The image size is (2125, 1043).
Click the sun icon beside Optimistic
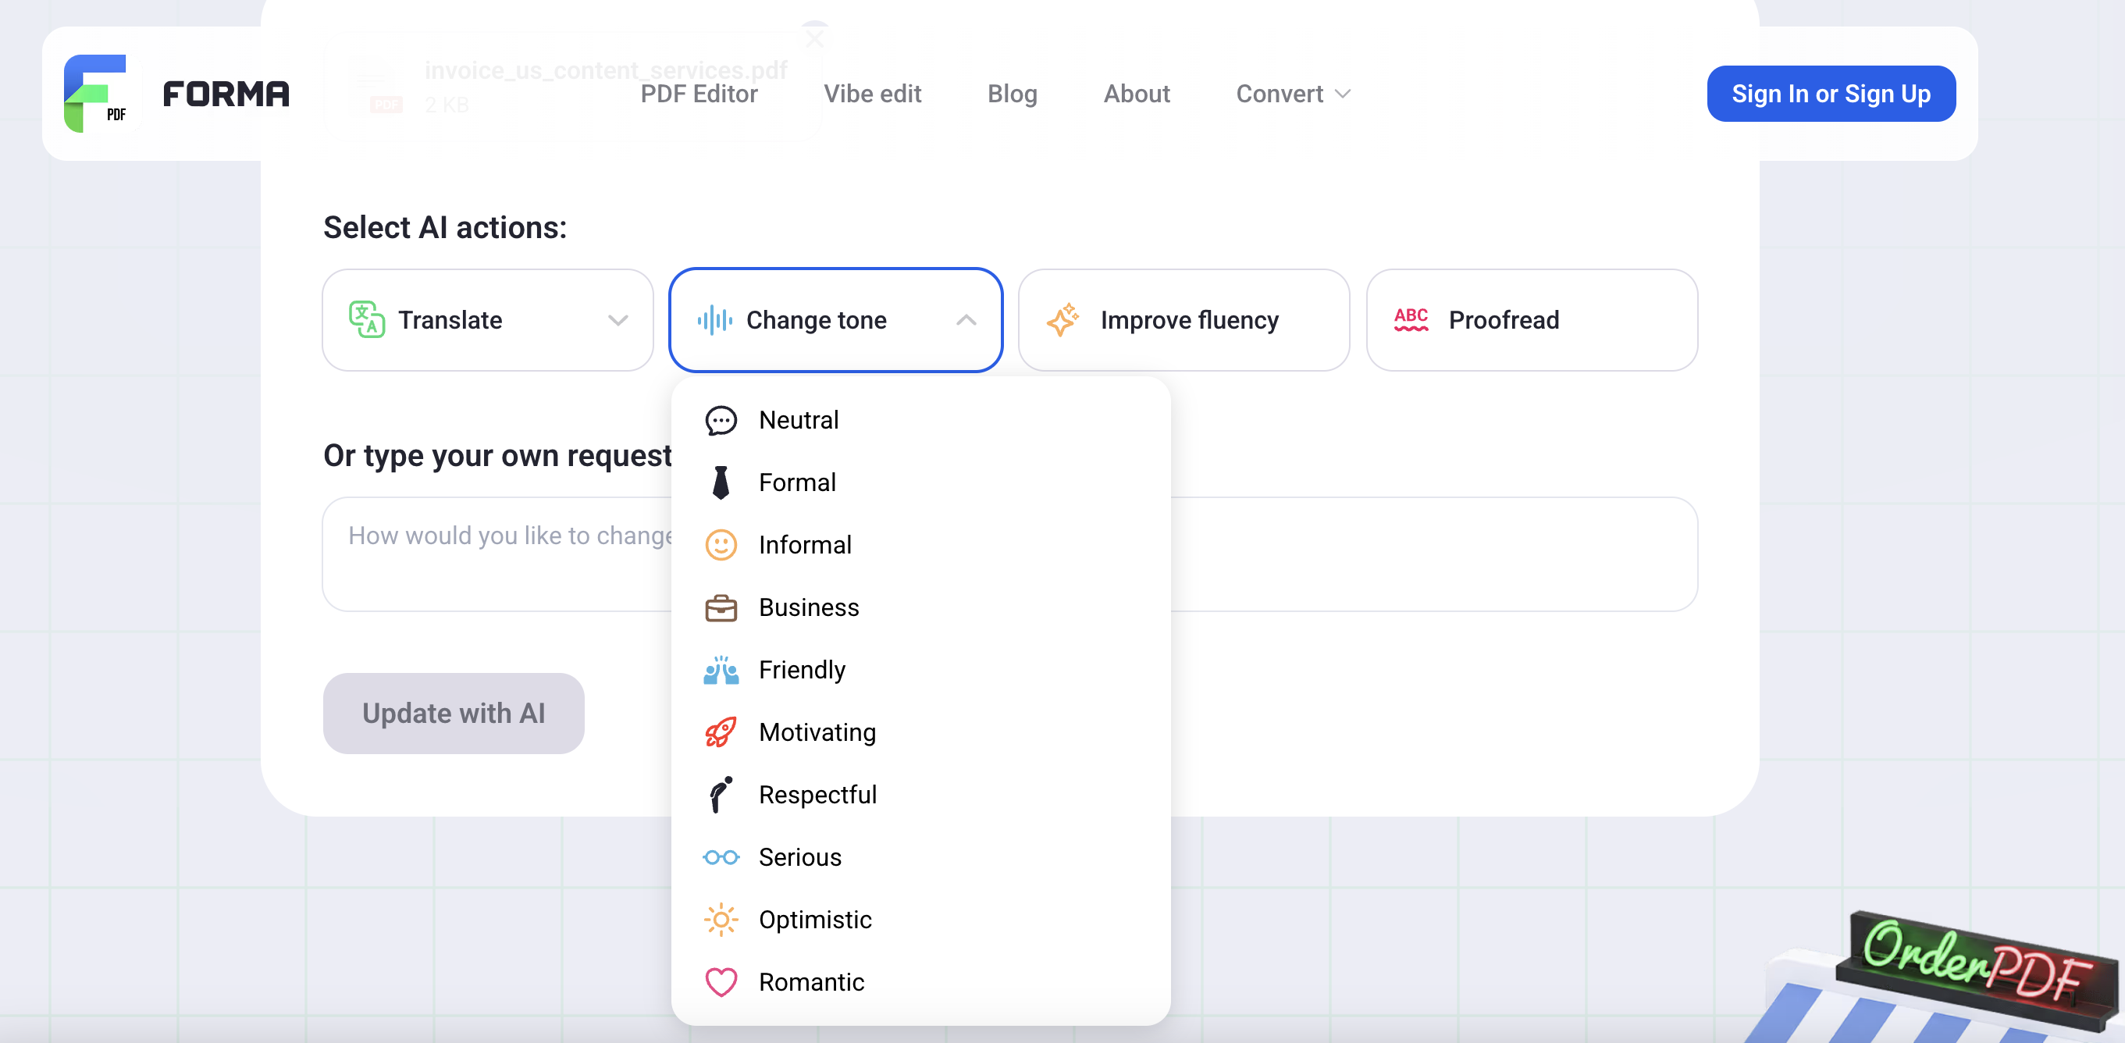(x=720, y=920)
